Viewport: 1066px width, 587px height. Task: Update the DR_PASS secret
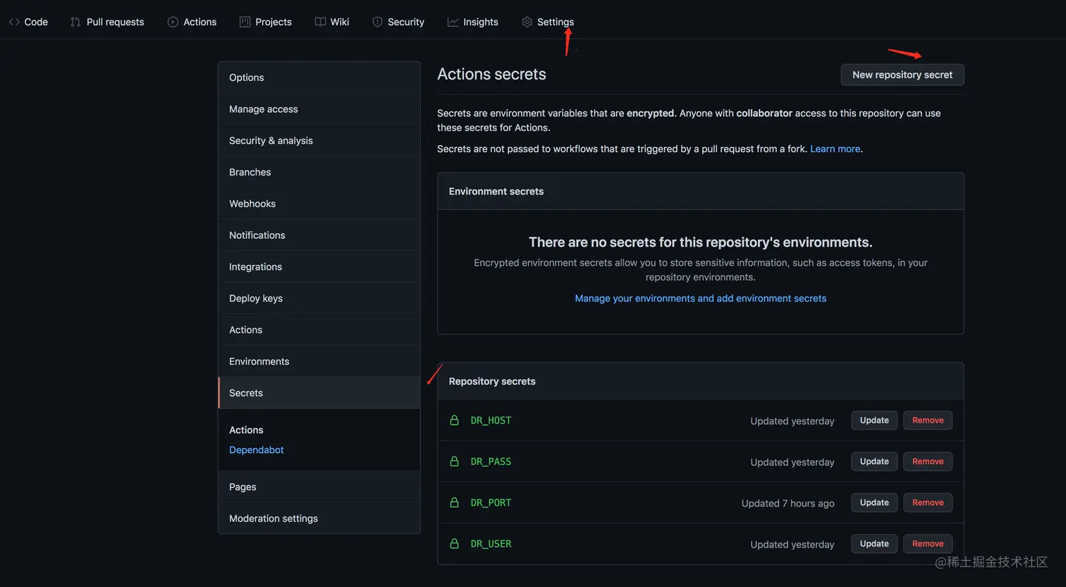(874, 462)
